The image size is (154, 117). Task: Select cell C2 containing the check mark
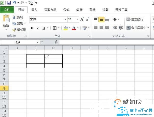point(53,57)
